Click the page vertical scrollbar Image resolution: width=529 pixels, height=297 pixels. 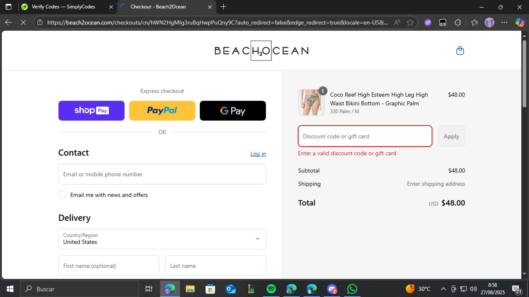tap(524, 75)
